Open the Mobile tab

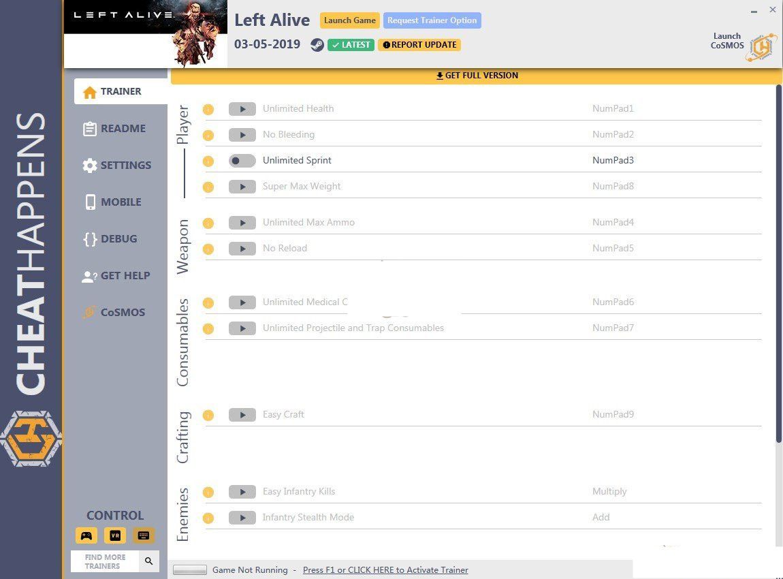click(x=113, y=202)
